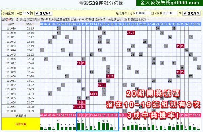This screenshot has width=203, height=132.
Task: Open the gdf999.com banner ad
Action: point(170,3)
